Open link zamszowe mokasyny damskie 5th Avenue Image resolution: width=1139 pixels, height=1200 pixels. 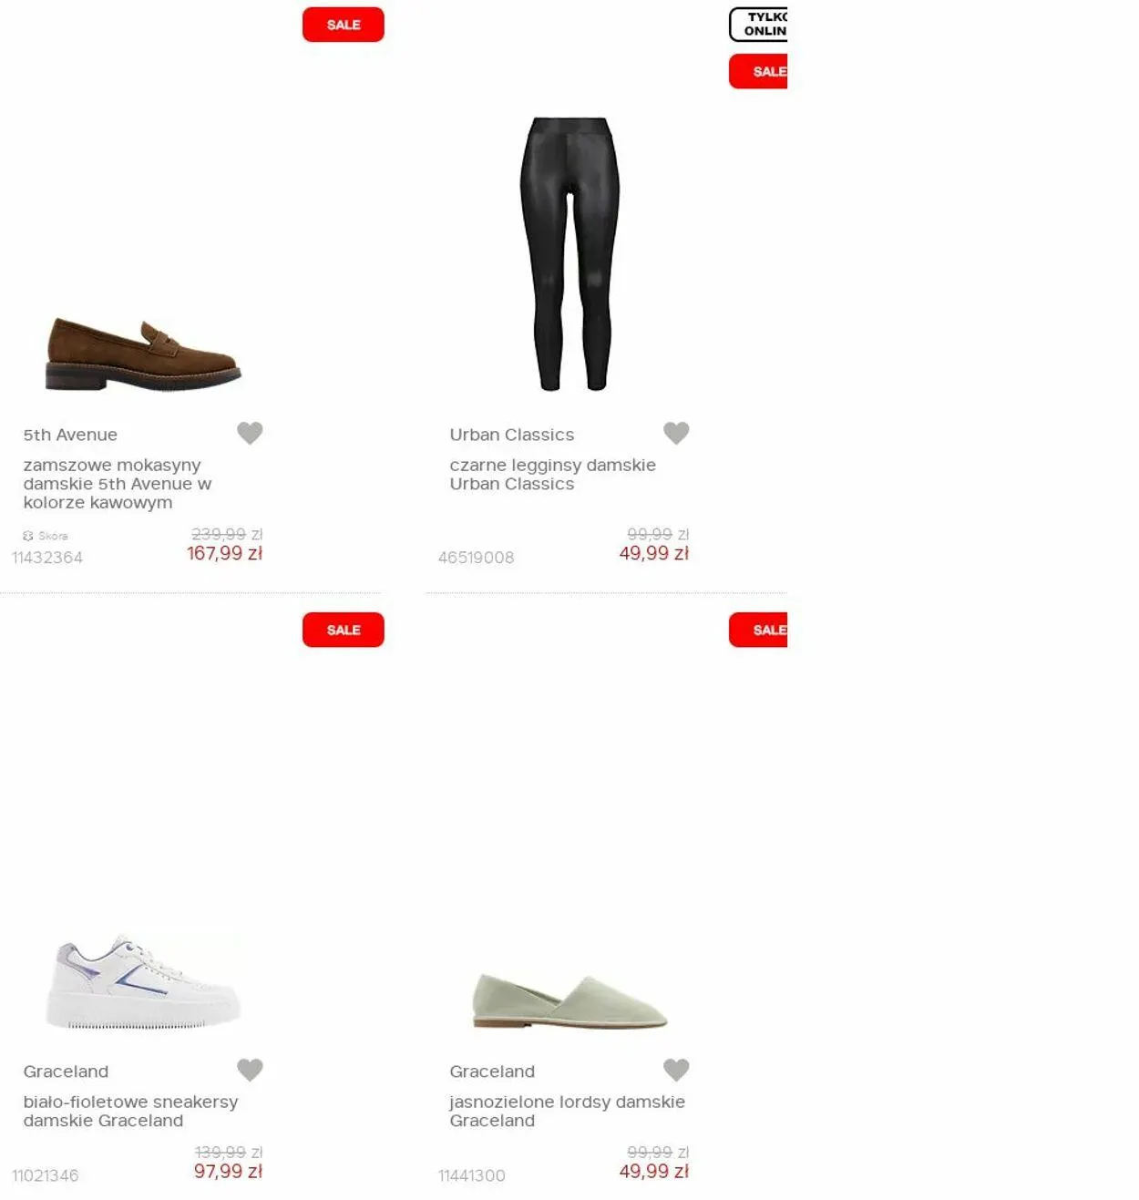coord(118,484)
